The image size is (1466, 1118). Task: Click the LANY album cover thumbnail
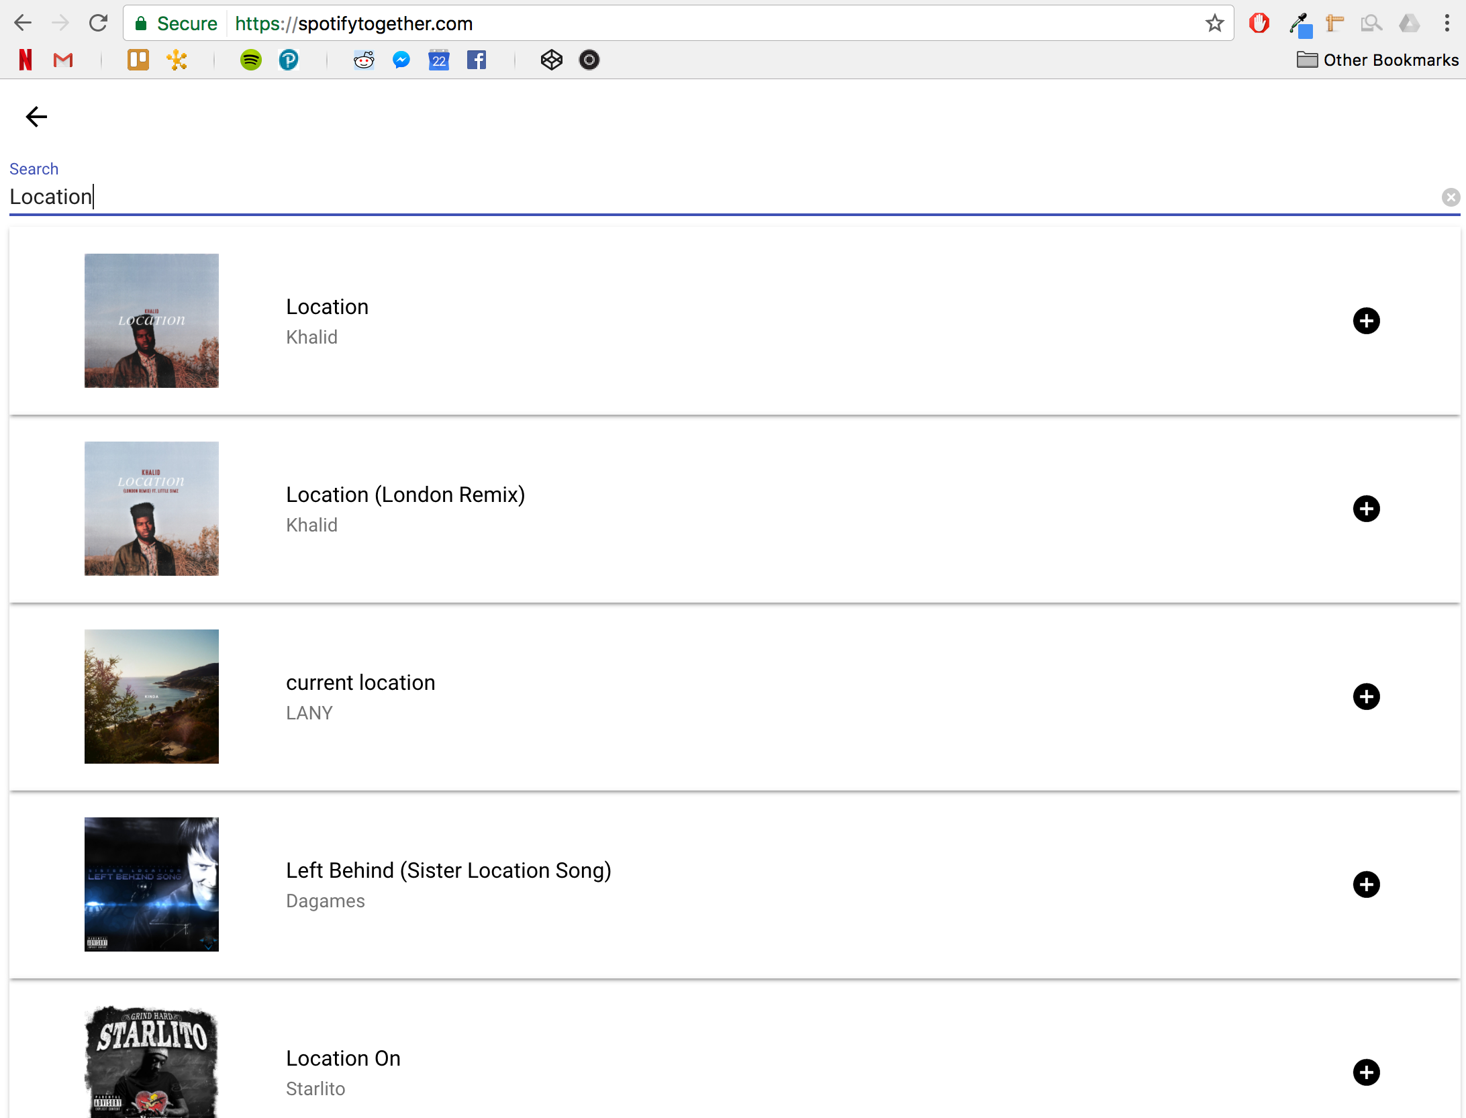click(x=152, y=697)
